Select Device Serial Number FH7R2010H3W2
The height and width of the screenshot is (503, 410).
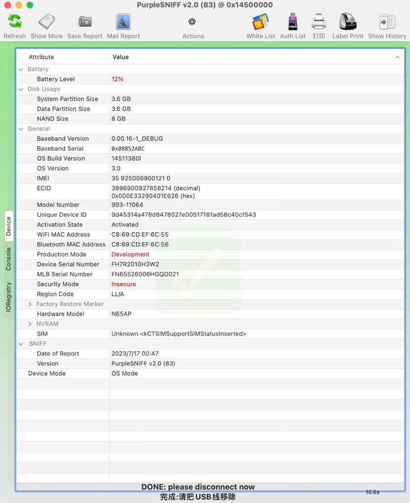point(135,264)
